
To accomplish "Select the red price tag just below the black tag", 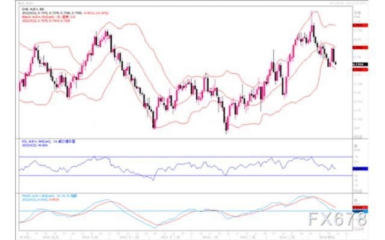I will pos(360,70).
